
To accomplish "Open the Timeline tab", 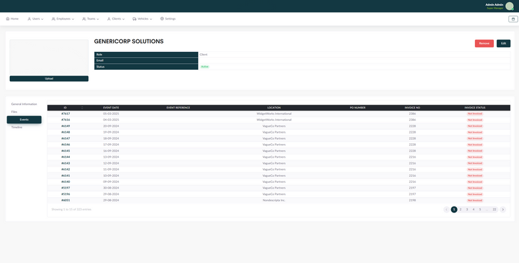I will click(16, 127).
